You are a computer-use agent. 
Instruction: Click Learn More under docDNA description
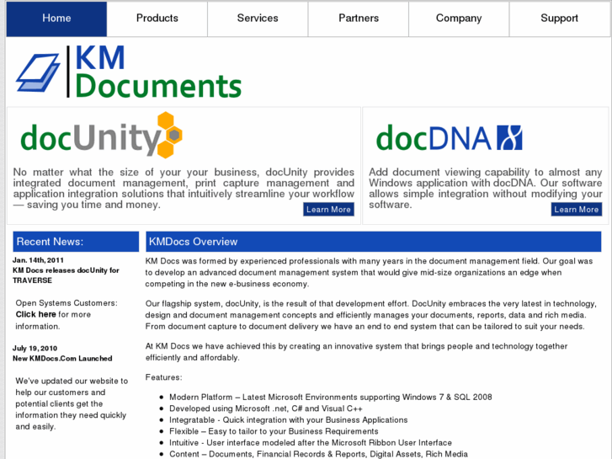click(577, 210)
